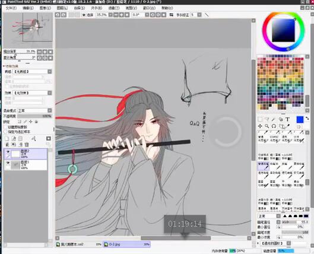The width and height of the screenshot is (314, 254).
Task: Open the brush shape dropdown at the bottom
Action: (288, 243)
